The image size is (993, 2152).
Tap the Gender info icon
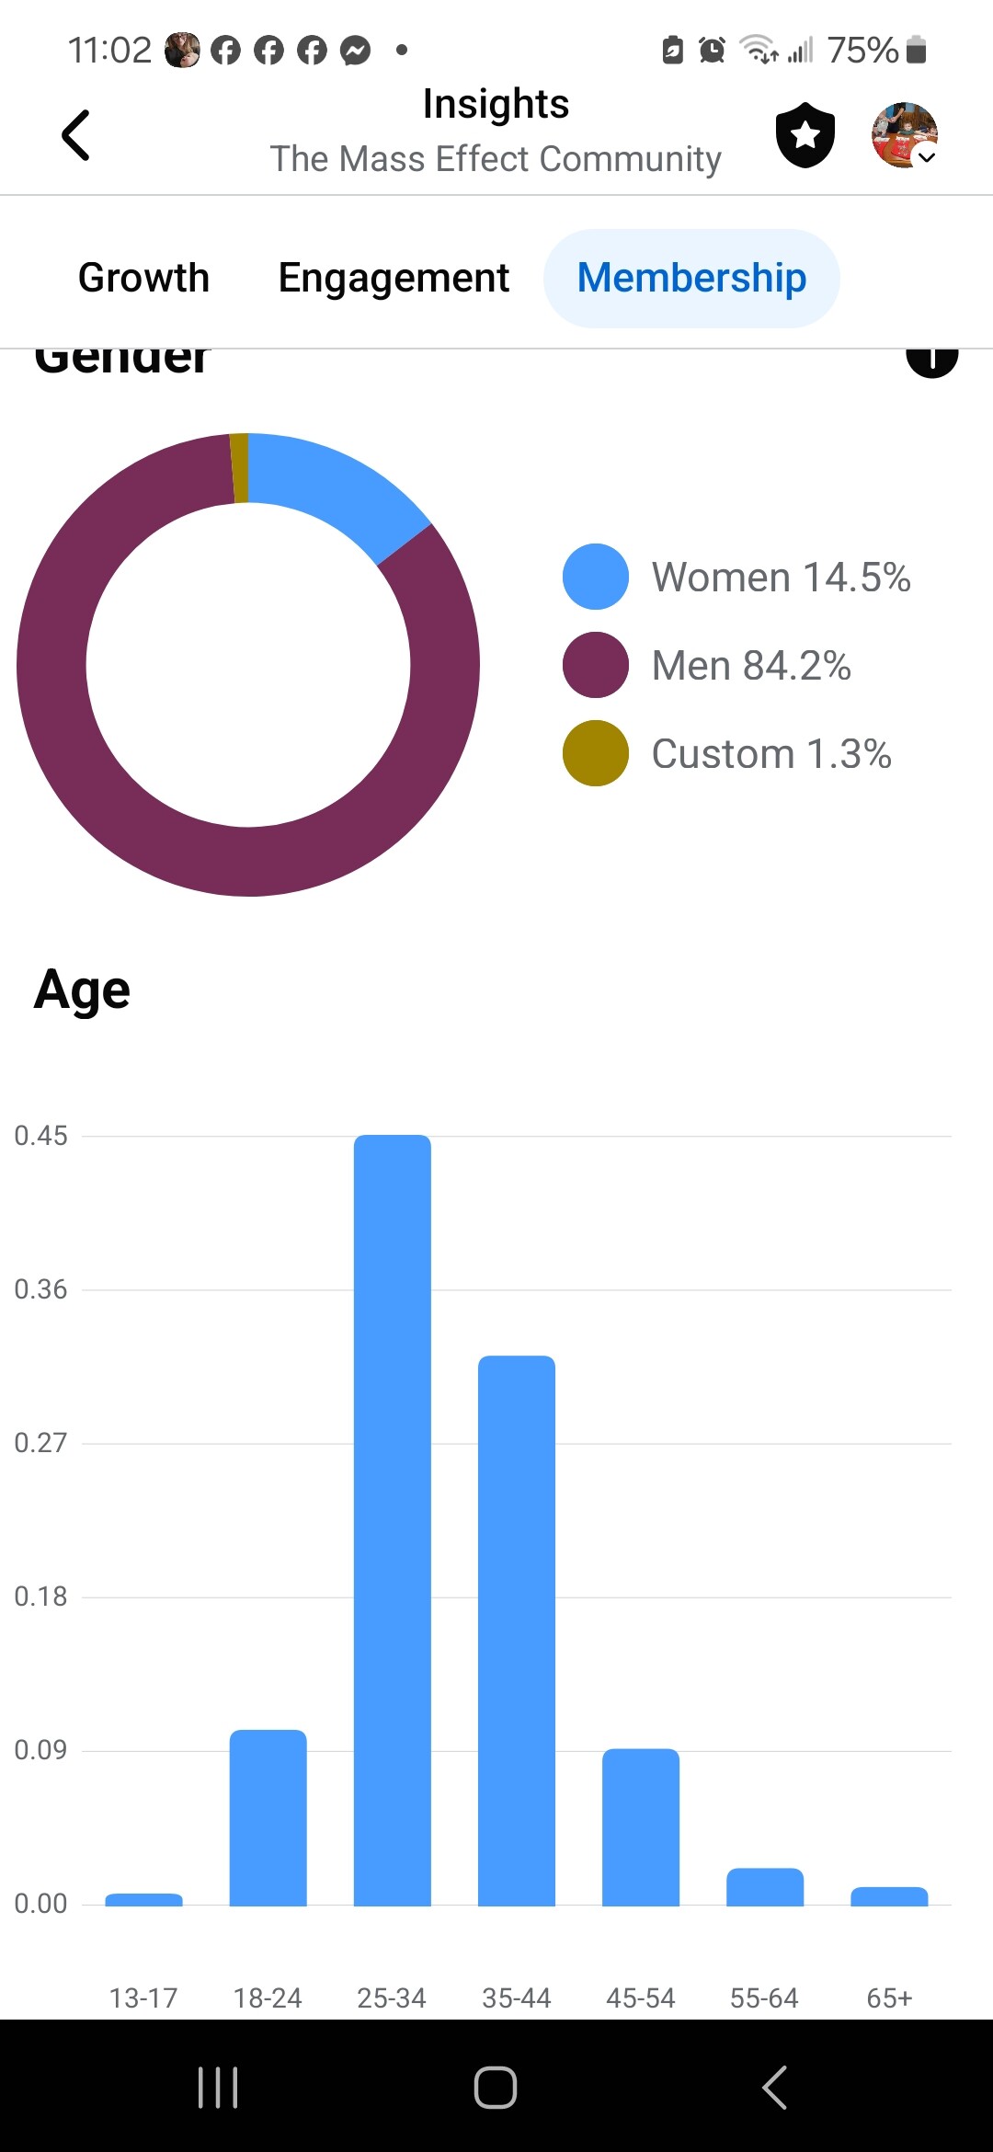(931, 359)
